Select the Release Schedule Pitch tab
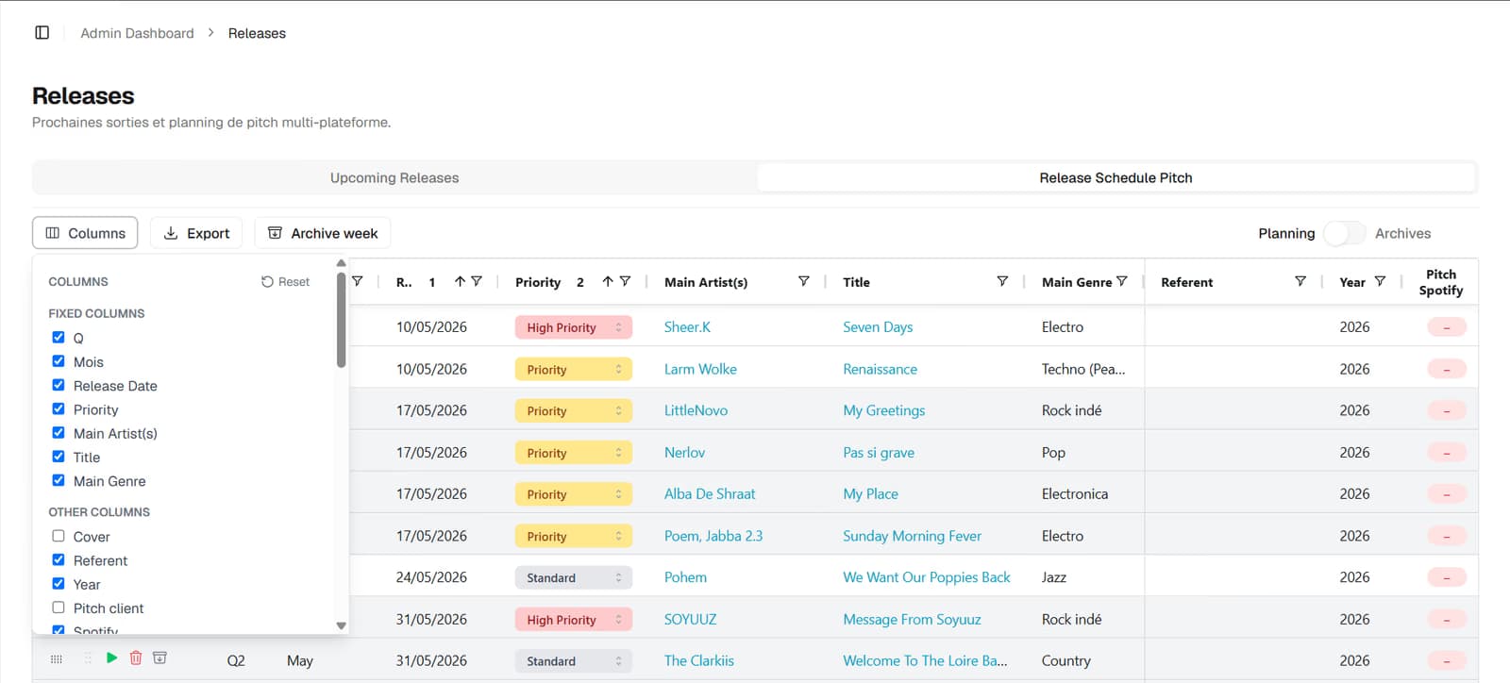 tap(1116, 177)
